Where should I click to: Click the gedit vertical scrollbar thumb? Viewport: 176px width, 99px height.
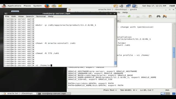[174, 53]
